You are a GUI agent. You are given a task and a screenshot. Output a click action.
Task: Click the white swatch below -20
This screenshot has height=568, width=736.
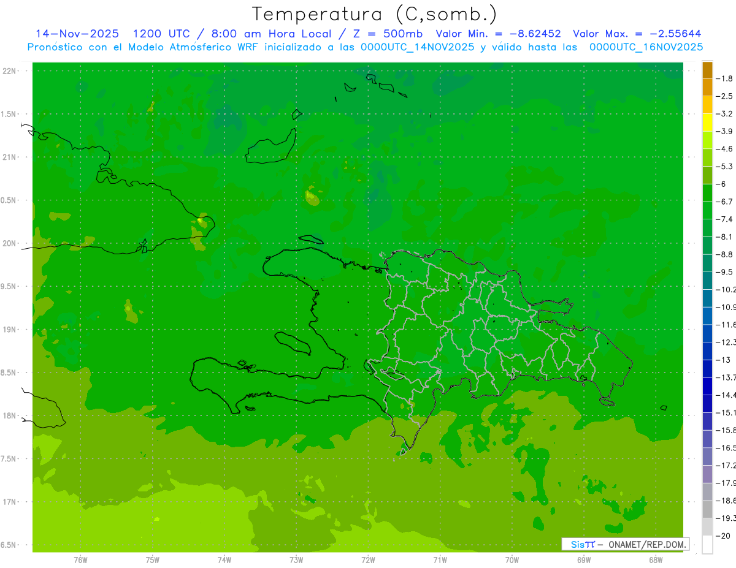point(707,545)
